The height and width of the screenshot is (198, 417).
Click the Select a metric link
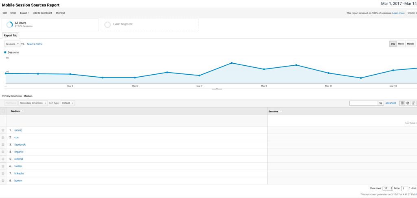(35, 44)
